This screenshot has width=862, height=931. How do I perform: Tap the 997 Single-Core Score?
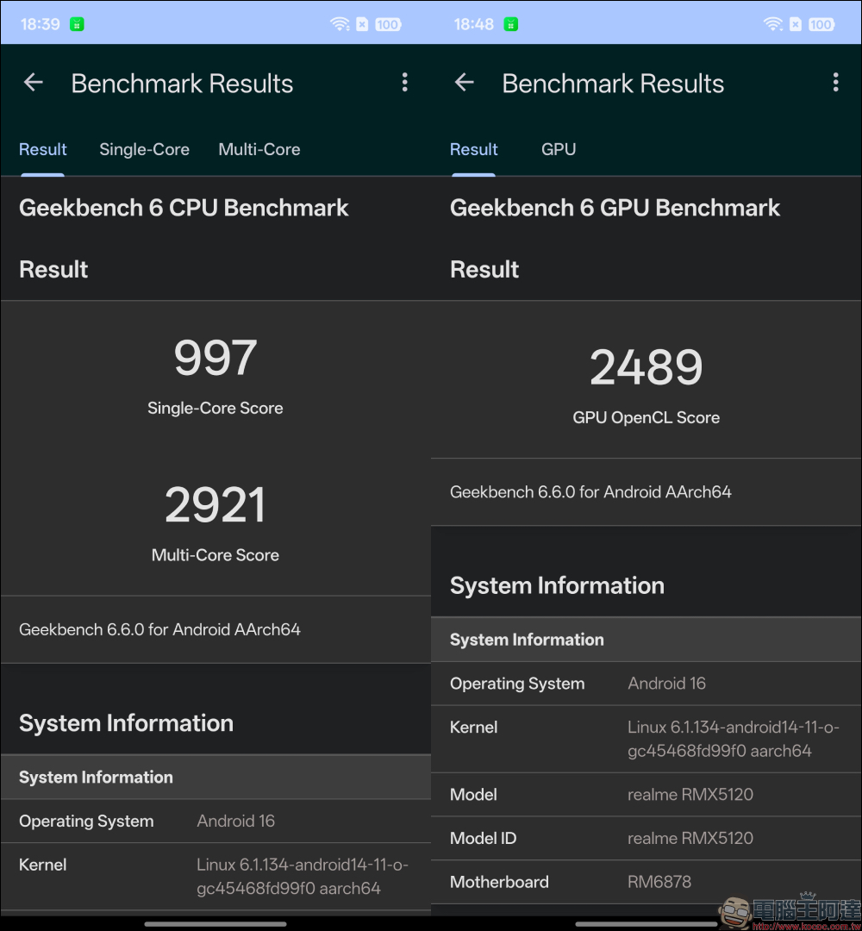click(215, 359)
